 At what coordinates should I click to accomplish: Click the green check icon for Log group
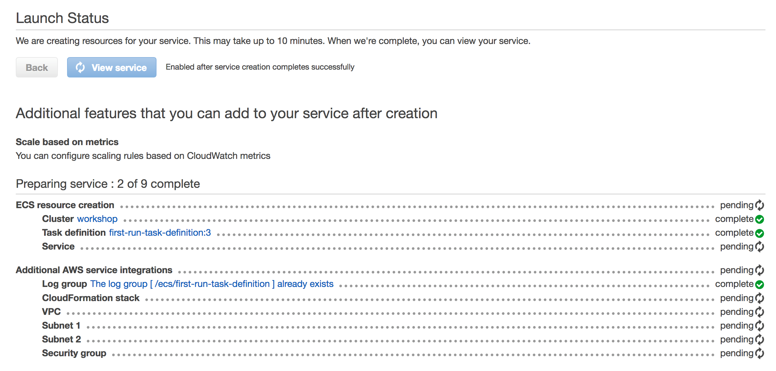coord(760,284)
